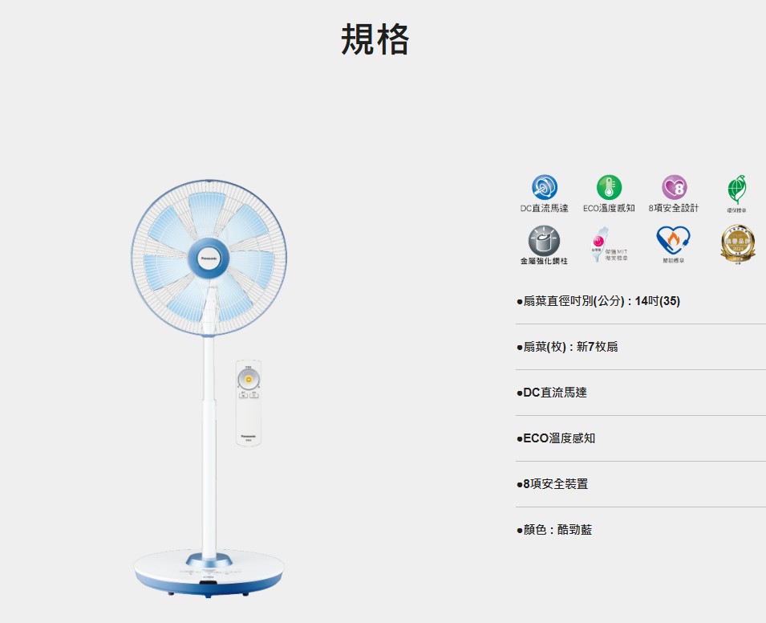Screen dimensions: 766x623
Task: Click the 規格 section heading
Action: pos(375,39)
